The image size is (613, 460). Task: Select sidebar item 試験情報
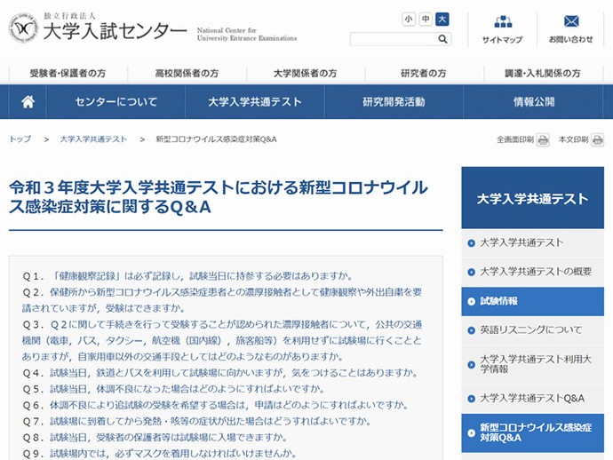tap(532, 301)
